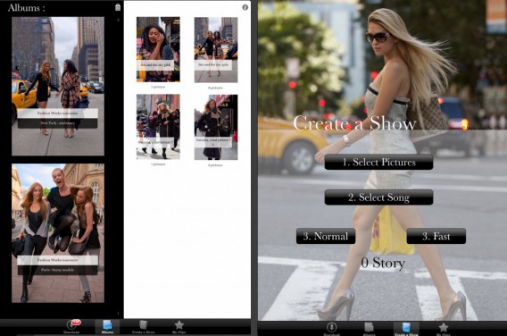Choose the 3. Normal speed button
The height and width of the screenshot is (336, 507).
[x=326, y=236]
